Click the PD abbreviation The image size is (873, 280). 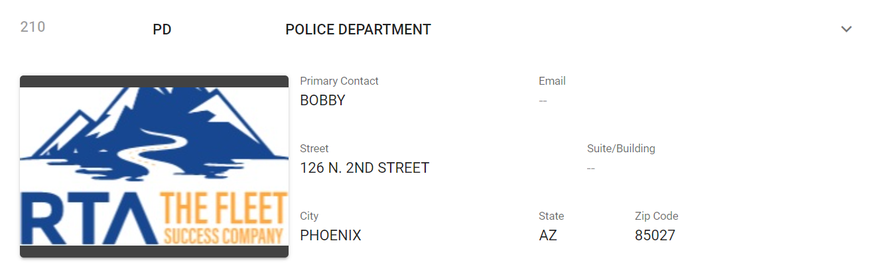[x=162, y=30]
